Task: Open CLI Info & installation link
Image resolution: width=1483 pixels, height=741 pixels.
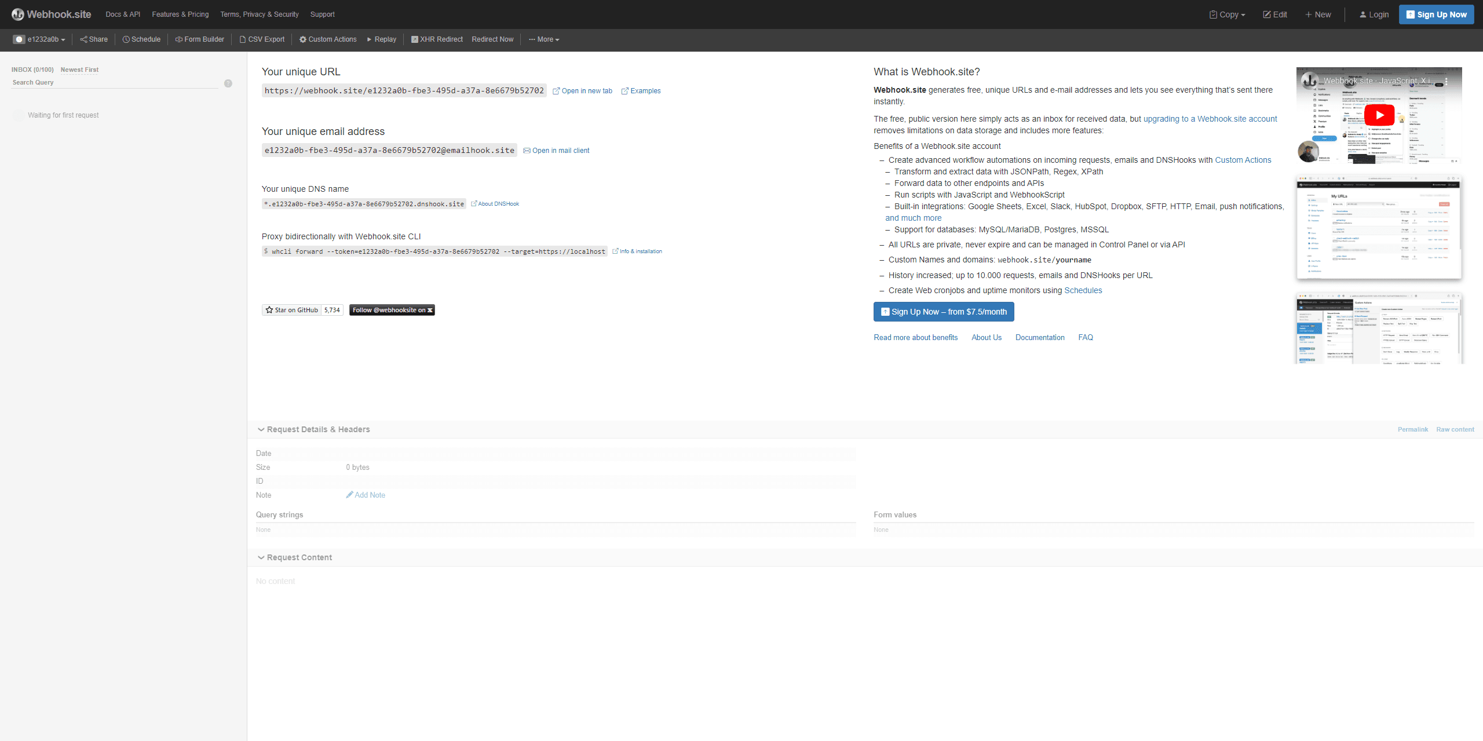Action: point(637,251)
